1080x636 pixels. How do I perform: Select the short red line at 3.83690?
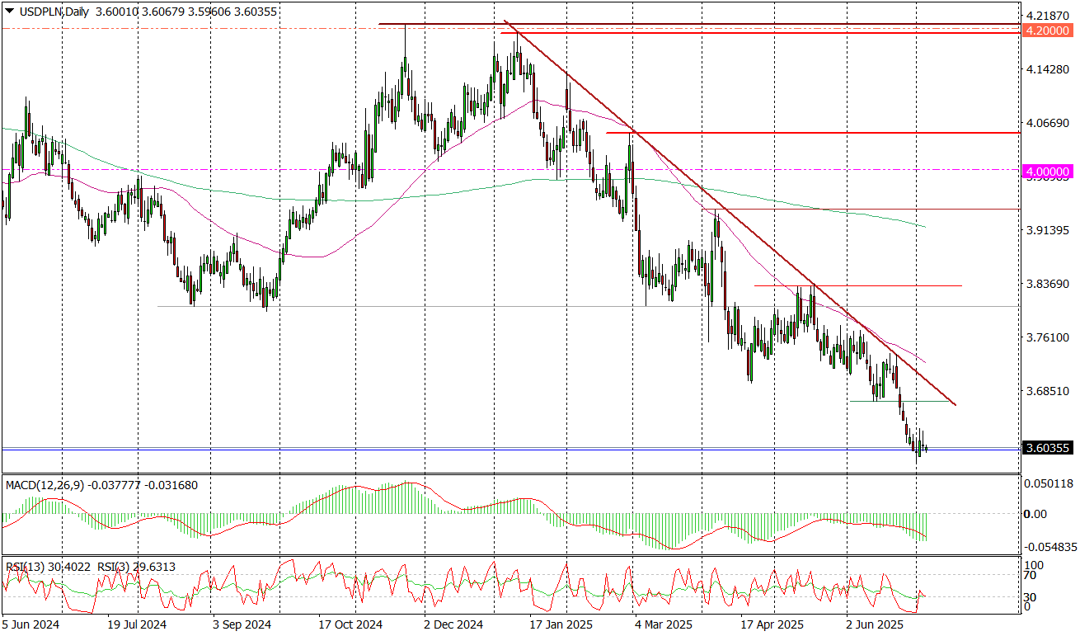(858, 285)
